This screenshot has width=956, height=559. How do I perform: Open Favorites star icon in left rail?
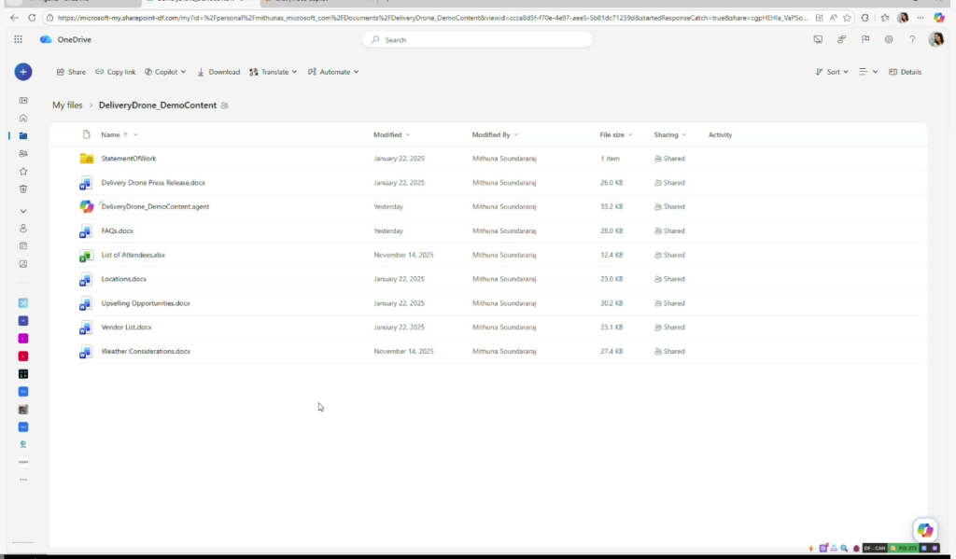(23, 172)
